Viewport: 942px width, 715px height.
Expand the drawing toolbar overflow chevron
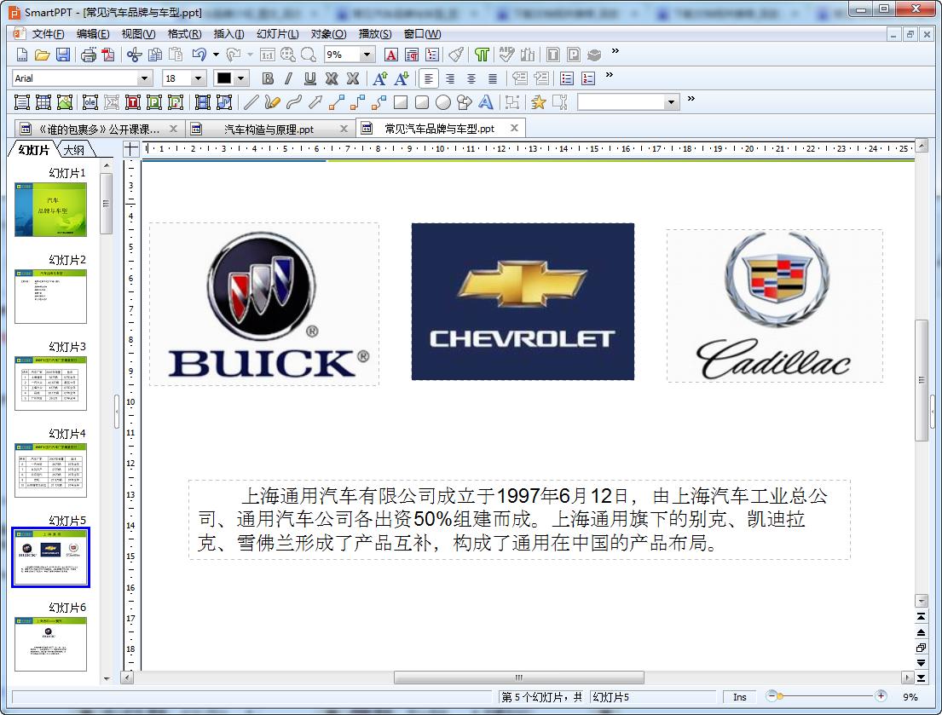coord(691,99)
